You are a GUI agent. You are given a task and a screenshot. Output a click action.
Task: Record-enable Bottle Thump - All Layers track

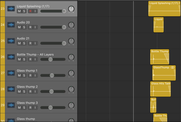point(30,59)
